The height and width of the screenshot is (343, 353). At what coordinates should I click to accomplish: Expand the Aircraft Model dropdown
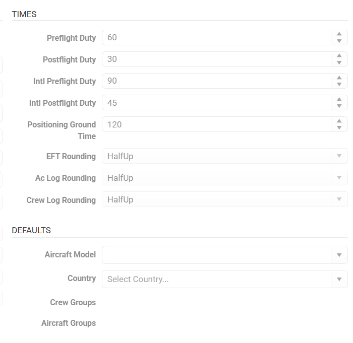tap(339, 255)
